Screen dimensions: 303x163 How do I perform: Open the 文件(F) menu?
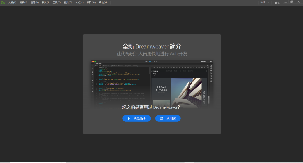pos(12,3)
